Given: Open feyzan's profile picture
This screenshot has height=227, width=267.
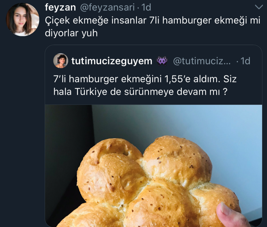Looking at the screenshot, I should click(22, 20).
